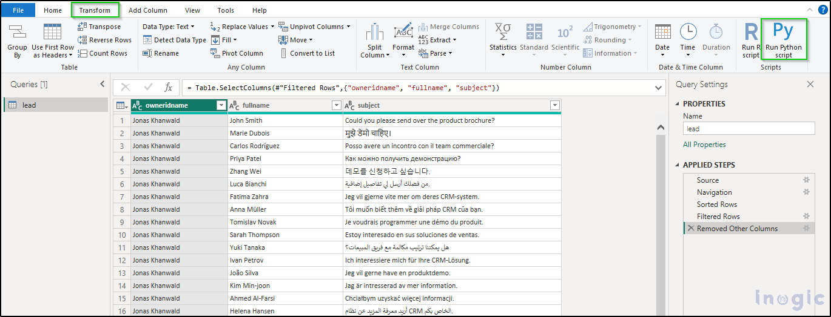Screen dimensions: 831x317
Task: Open the Extract dropdown
Action: pos(437,40)
